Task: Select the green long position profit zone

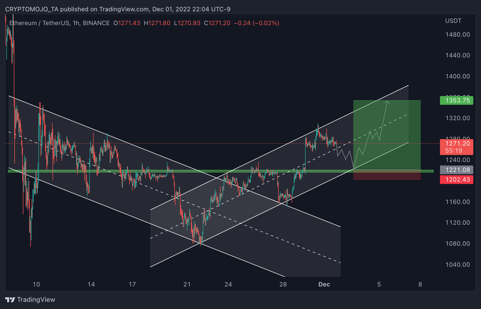Action: [387, 135]
